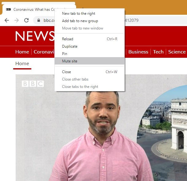Click the BBC favicon on the tab
The width and height of the screenshot is (187, 181).
click(x=8, y=10)
